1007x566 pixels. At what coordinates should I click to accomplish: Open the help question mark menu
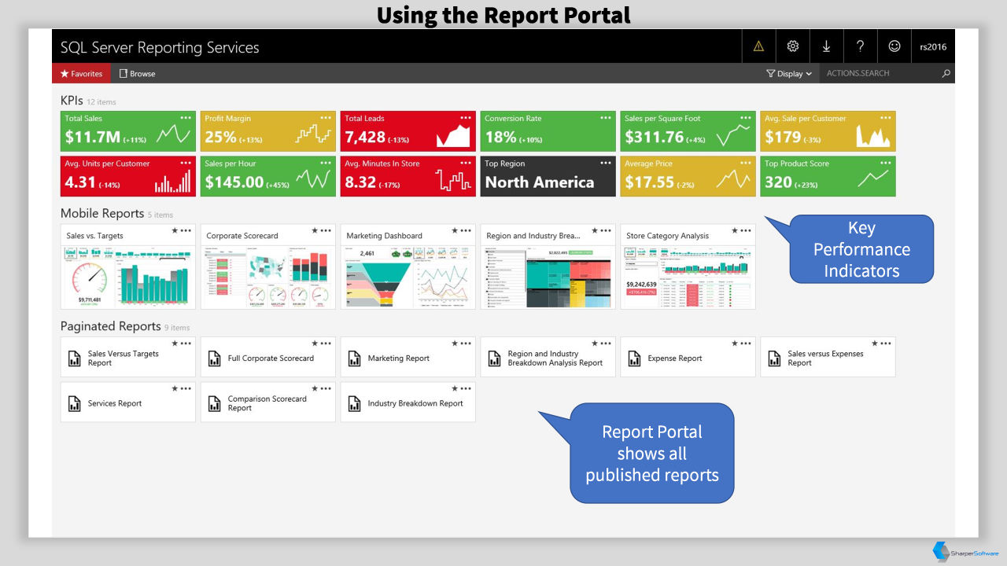(861, 46)
